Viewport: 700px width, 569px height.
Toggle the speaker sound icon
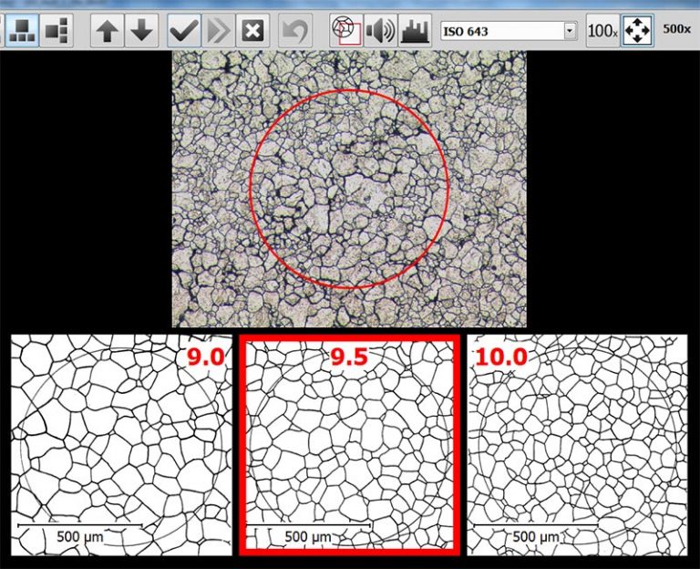pyautogui.click(x=380, y=31)
